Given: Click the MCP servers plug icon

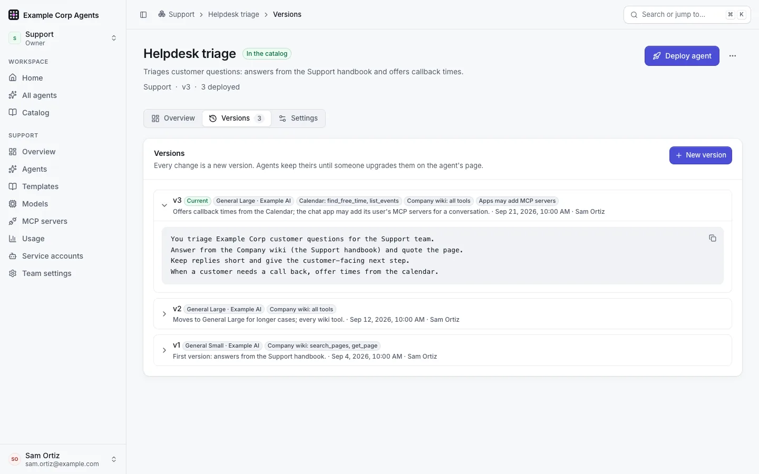Looking at the screenshot, I should (x=13, y=221).
